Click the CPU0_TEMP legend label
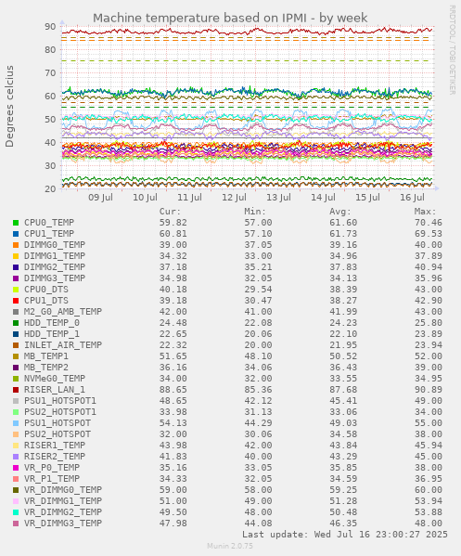The height and width of the screenshot is (556, 461). (x=49, y=223)
